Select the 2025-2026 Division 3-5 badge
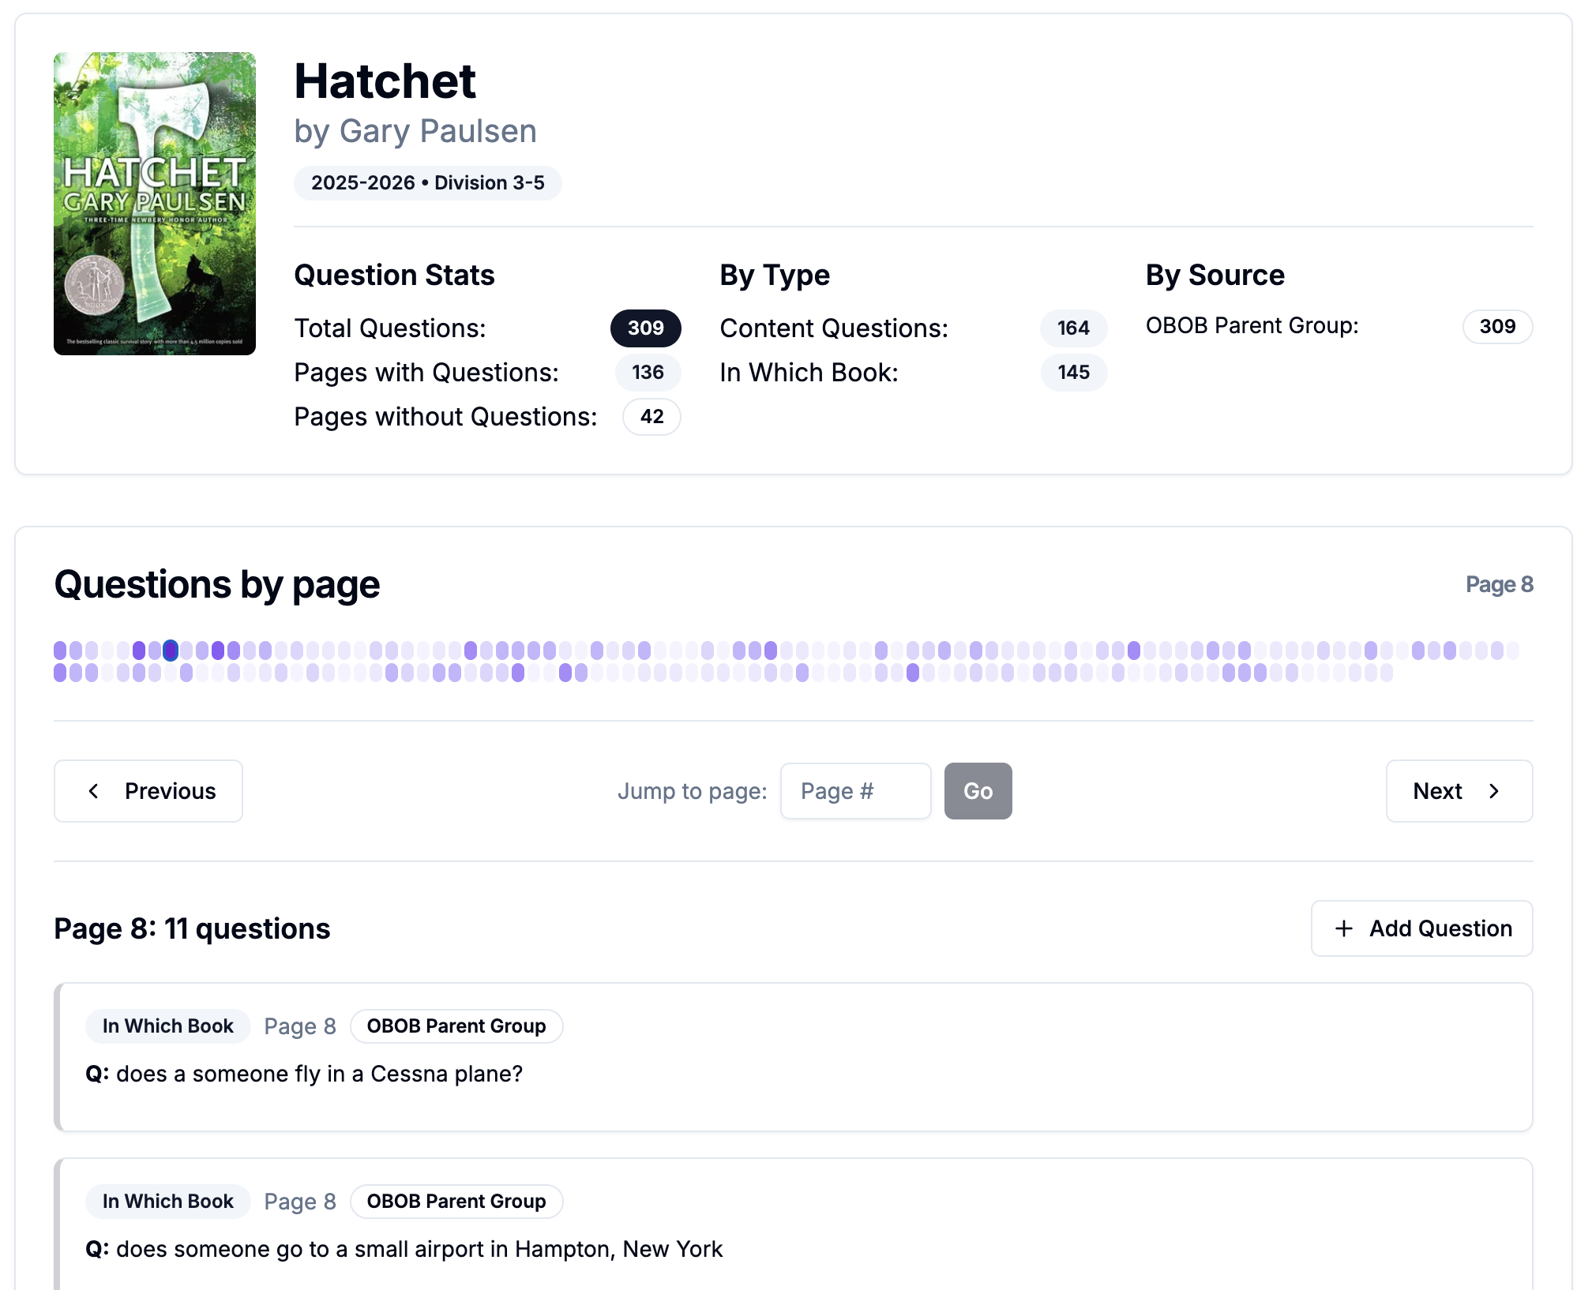The width and height of the screenshot is (1592, 1290). 427,182
